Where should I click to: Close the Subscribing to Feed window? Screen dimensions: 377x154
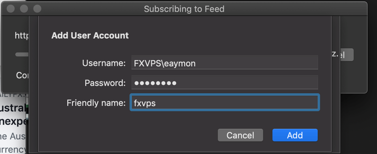tap(11, 9)
